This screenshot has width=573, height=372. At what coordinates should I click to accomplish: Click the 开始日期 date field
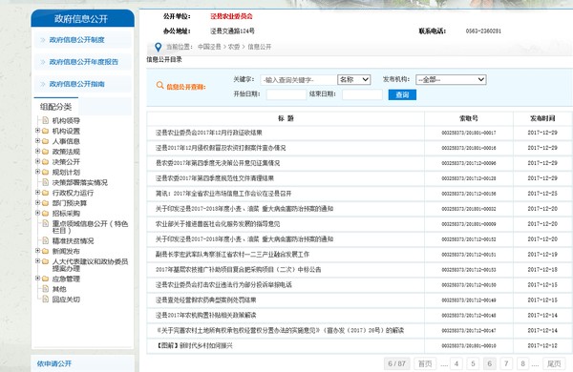286,94
